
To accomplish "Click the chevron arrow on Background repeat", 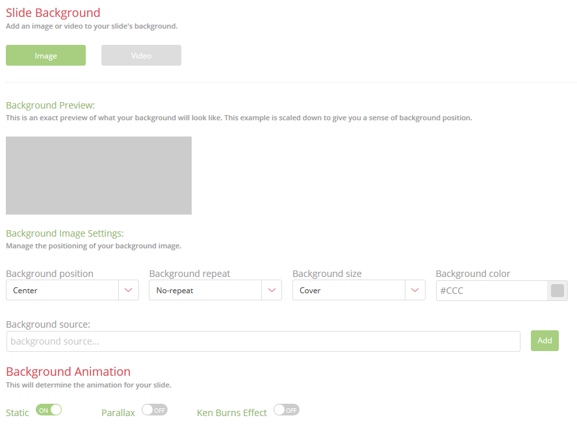I will [272, 291].
